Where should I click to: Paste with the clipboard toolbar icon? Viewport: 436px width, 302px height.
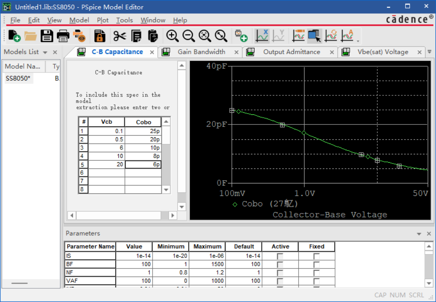(x=153, y=36)
